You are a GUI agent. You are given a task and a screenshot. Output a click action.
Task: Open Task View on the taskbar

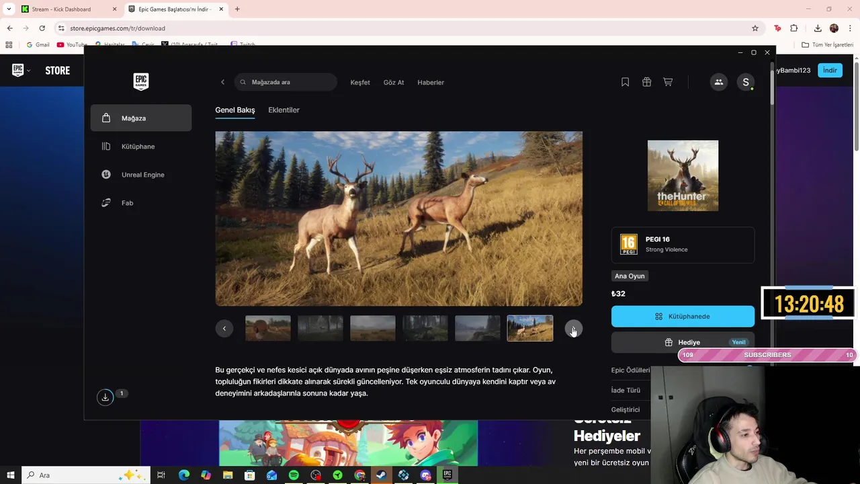(x=161, y=475)
